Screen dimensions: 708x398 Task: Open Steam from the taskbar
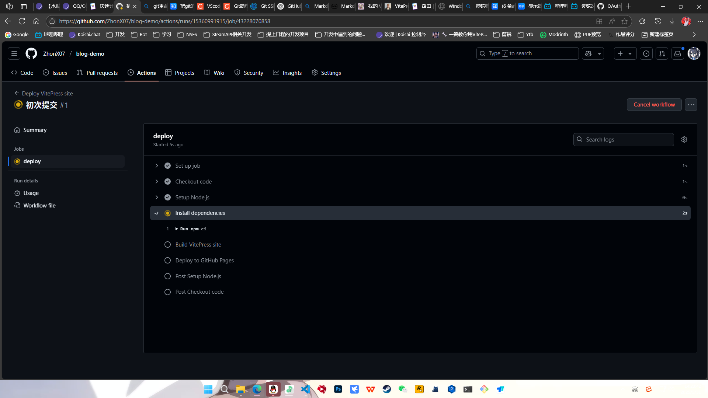(386, 389)
